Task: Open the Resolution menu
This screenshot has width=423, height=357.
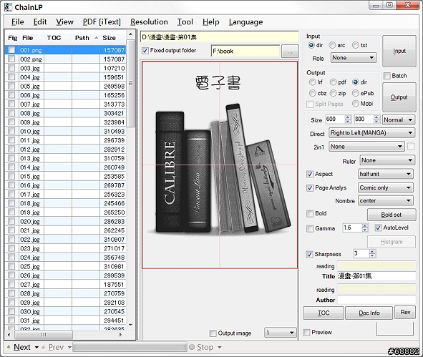Action: click(149, 22)
